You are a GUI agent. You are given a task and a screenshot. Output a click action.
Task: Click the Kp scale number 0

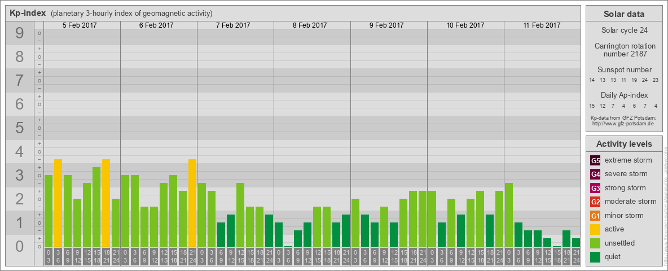pos(19,246)
